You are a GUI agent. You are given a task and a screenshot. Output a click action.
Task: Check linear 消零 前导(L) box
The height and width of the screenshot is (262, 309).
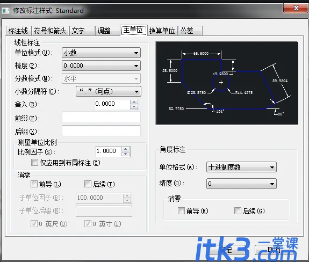coord(34,184)
